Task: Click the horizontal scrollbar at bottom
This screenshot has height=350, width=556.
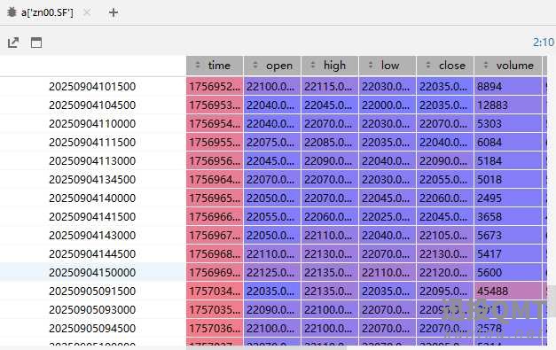Action: (266, 348)
